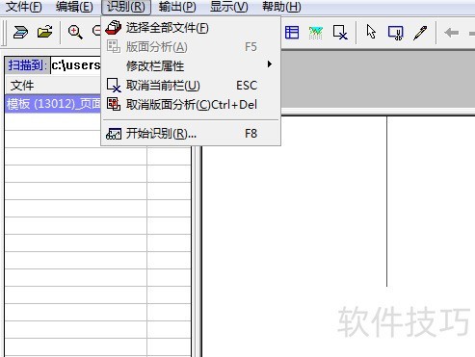The height and width of the screenshot is (357, 475).
Task: Click the cancel region toolbar icon
Action: [x=340, y=33]
